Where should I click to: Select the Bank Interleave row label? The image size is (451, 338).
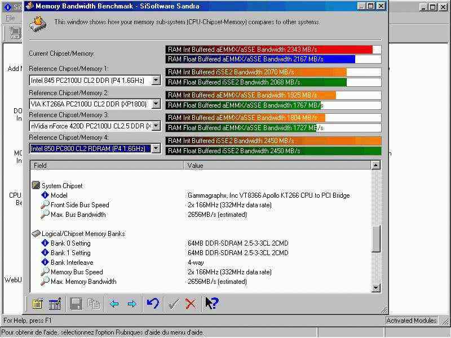72,263
